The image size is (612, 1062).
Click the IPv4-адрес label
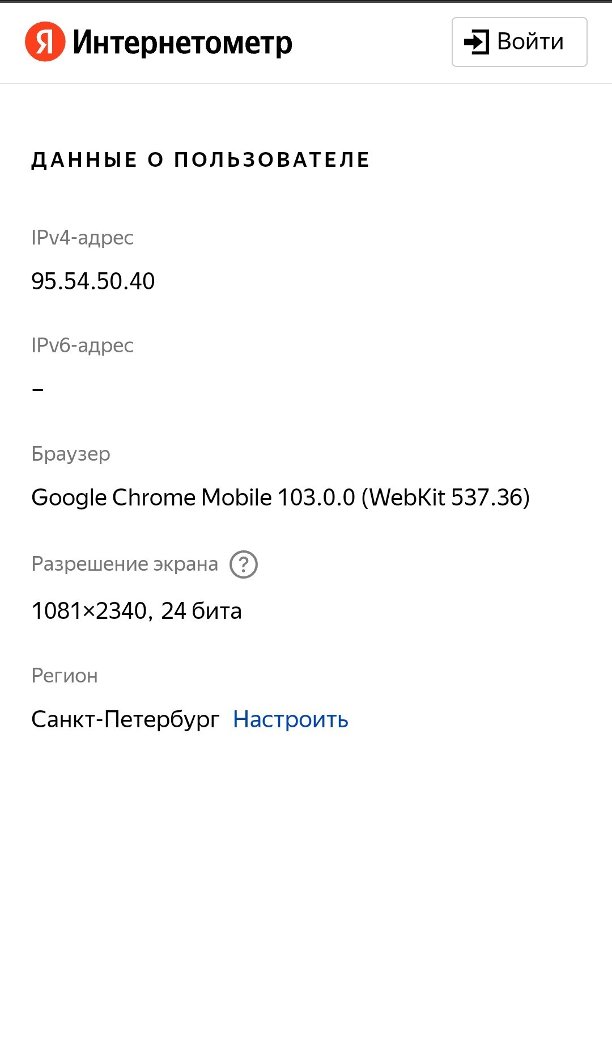(x=82, y=238)
